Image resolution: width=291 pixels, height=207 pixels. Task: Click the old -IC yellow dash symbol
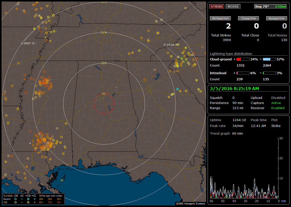22,202
